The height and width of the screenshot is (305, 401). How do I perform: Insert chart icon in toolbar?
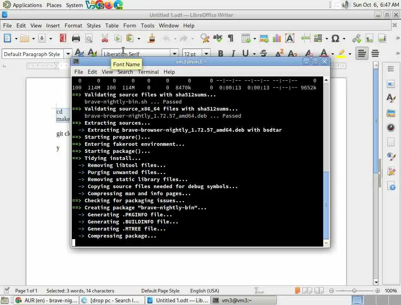[x=277, y=38]
